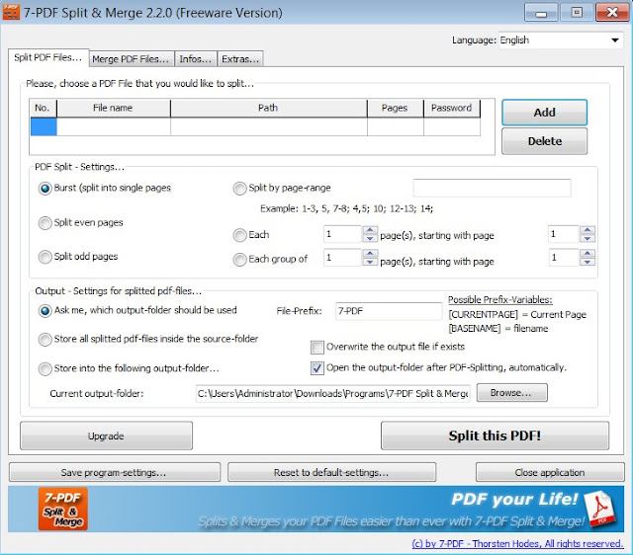Open the Language dropdown

point(615,40)
